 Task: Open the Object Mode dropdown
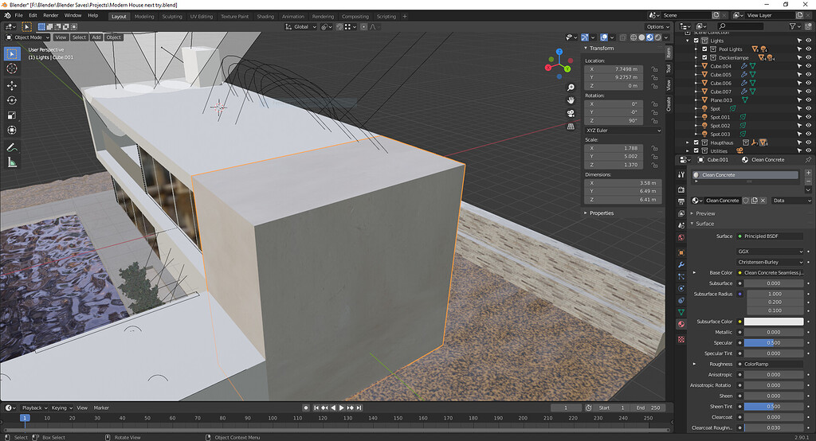28,37
